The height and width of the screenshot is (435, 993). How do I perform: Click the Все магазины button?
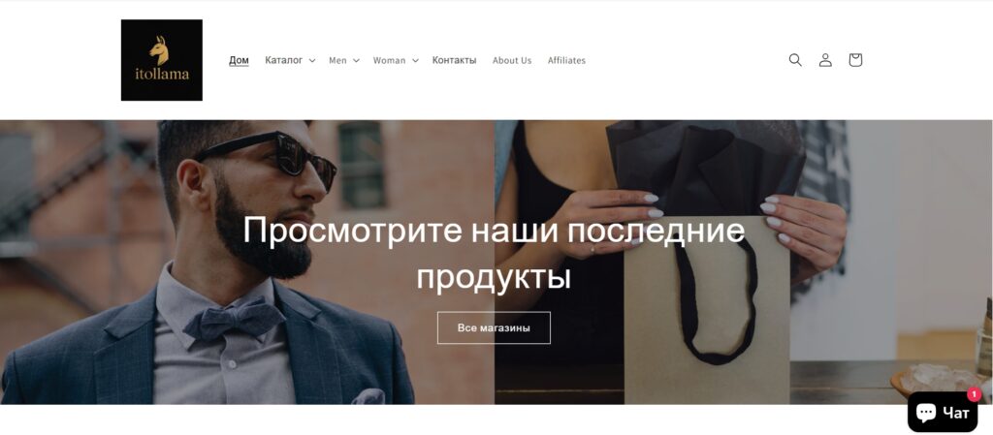pyautogui.click(x=494, y=327)
